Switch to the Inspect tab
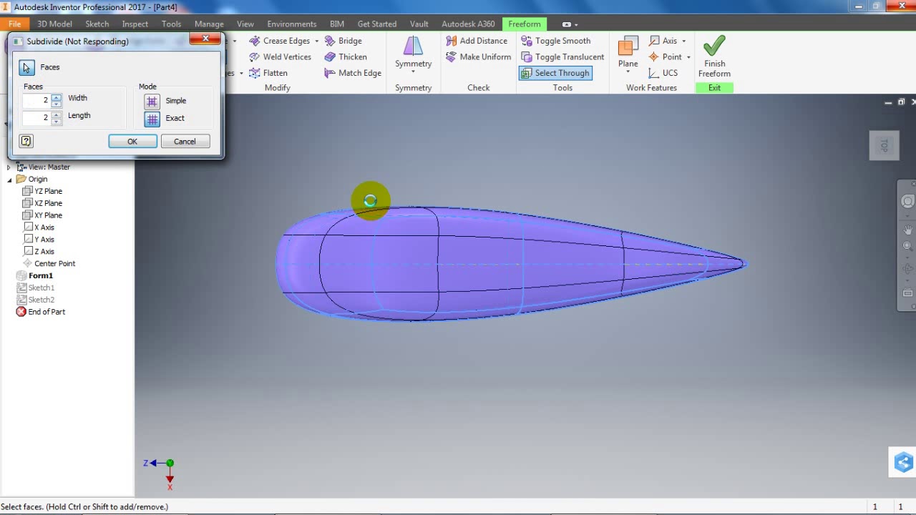The width and height of the screenshot is (916, 515). coord(135,24)
